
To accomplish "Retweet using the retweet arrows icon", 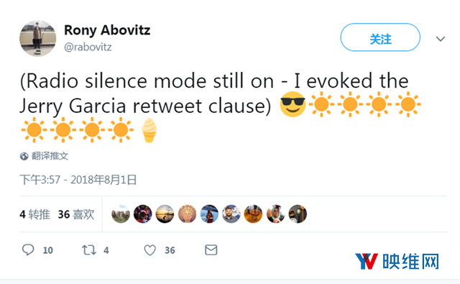I will [88, 250].
